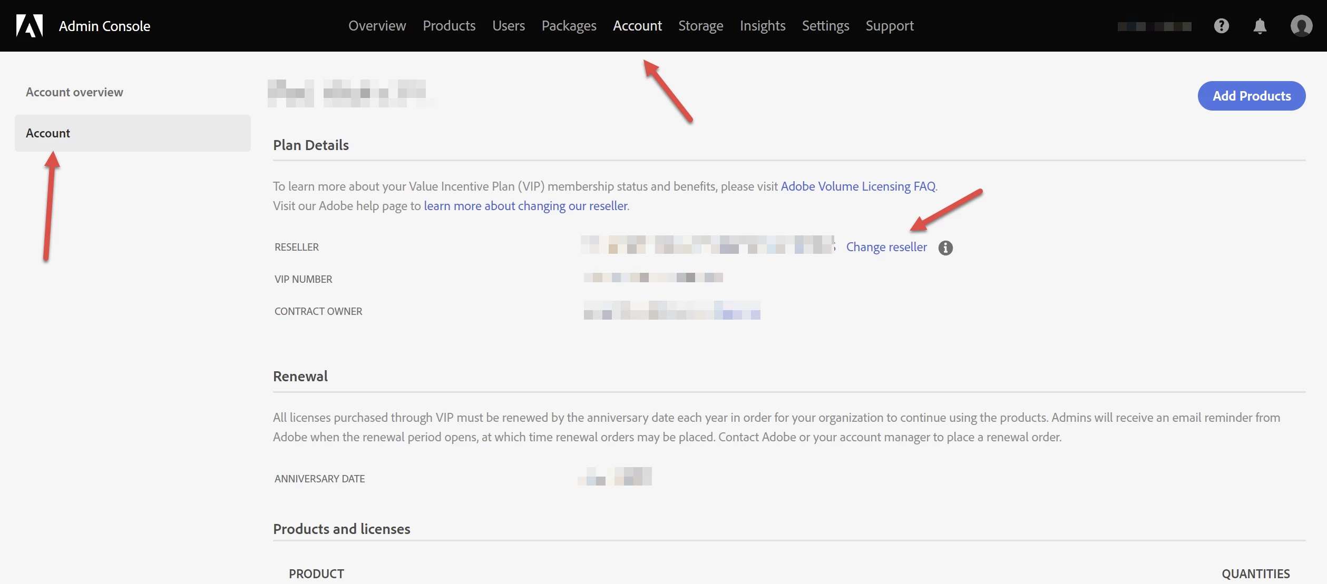
Task: Open the user profile avatar
Action: [1301, 26]
